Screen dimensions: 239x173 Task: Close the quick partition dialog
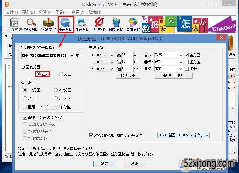pos(221,38)
